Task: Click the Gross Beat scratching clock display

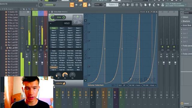Action: pyautogui.click(x=78, y=20)
